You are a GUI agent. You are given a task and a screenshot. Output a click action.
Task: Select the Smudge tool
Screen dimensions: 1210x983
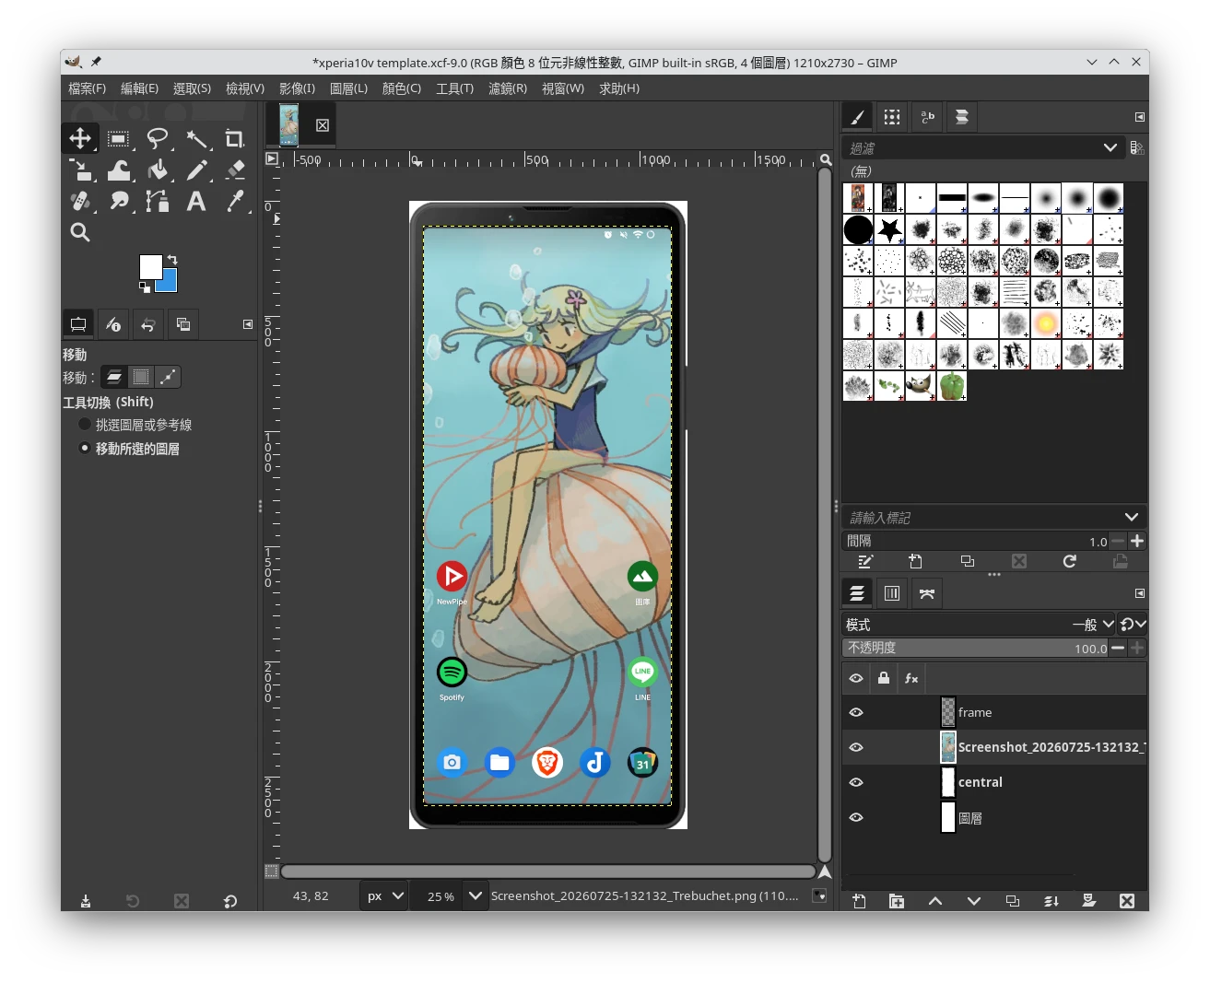point(119,201)
